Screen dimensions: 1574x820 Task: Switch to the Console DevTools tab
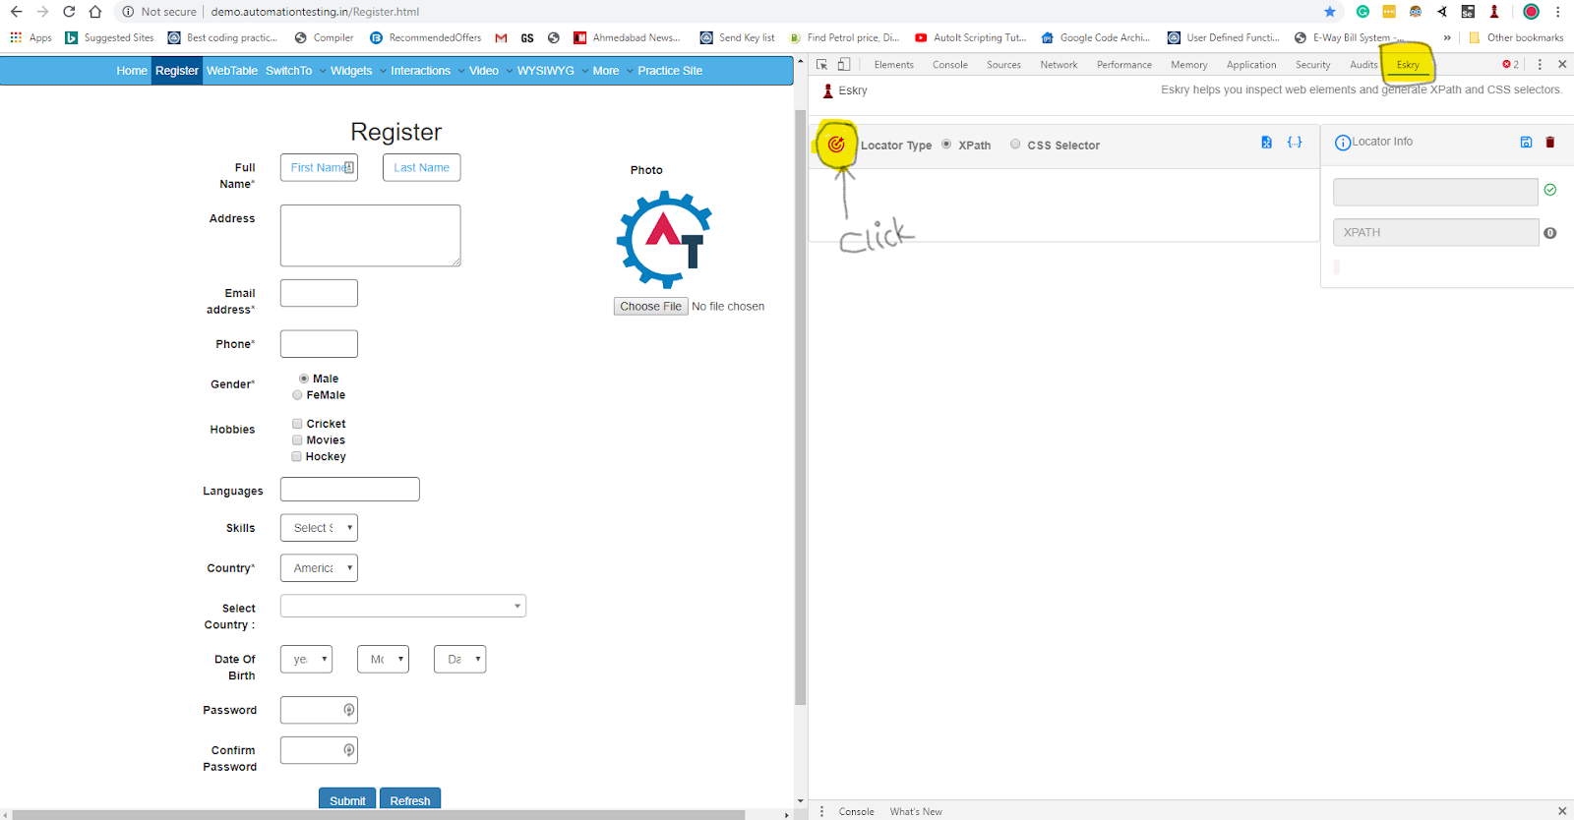pos(950,65)
